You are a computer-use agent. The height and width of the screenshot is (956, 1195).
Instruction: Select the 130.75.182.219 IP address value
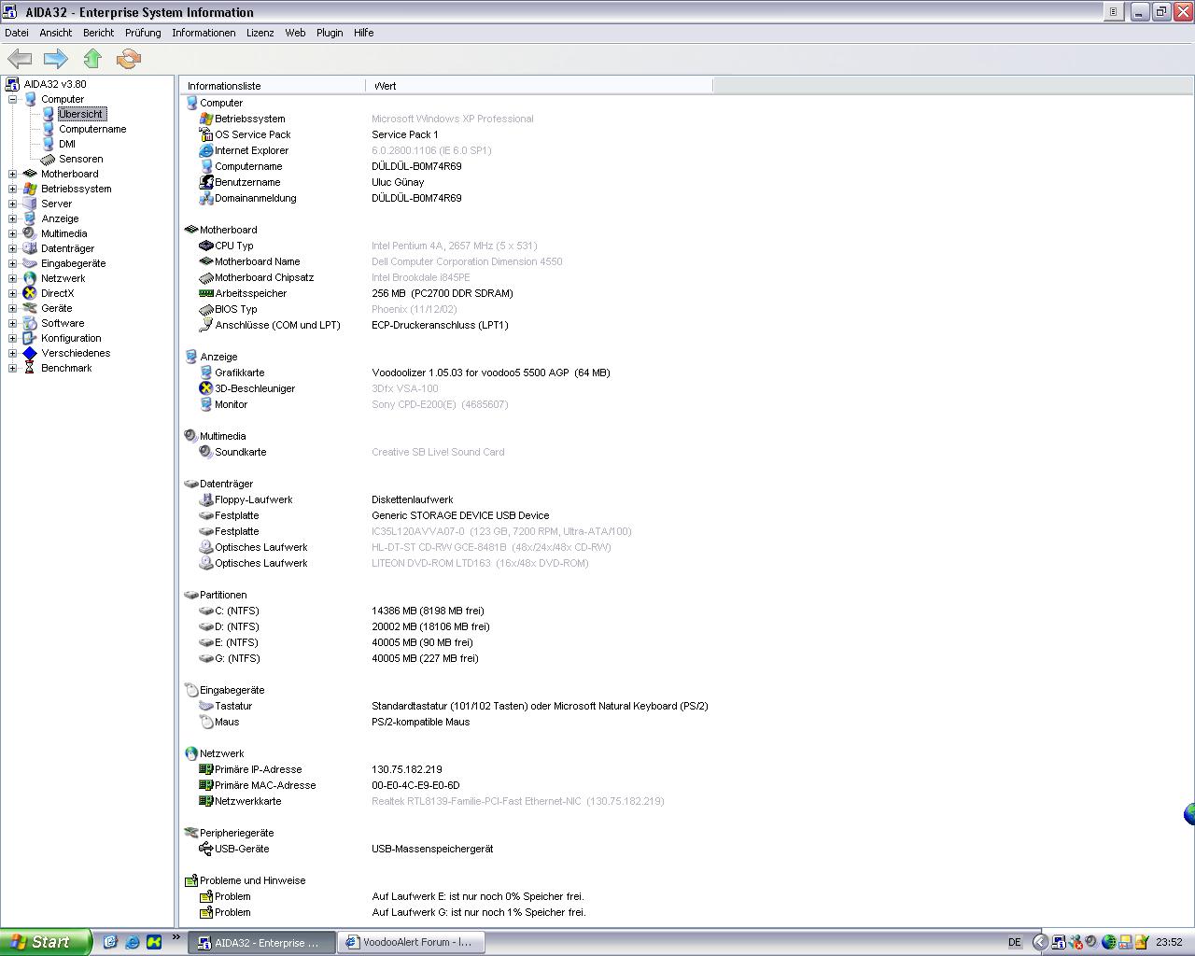pos(407,769)
